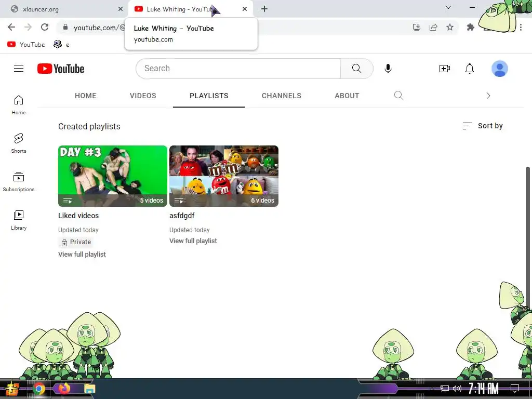Open a new browser tab

point(264,9)
